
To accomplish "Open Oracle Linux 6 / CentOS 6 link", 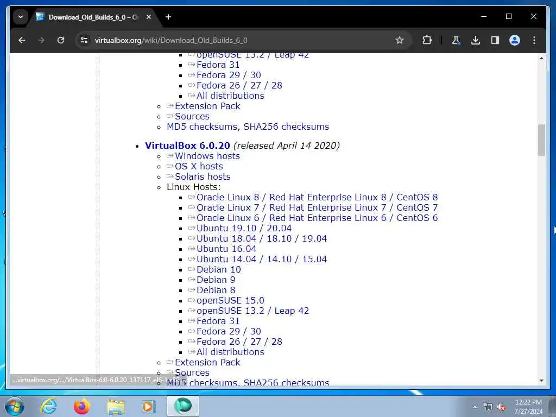I will coord(317,218).
